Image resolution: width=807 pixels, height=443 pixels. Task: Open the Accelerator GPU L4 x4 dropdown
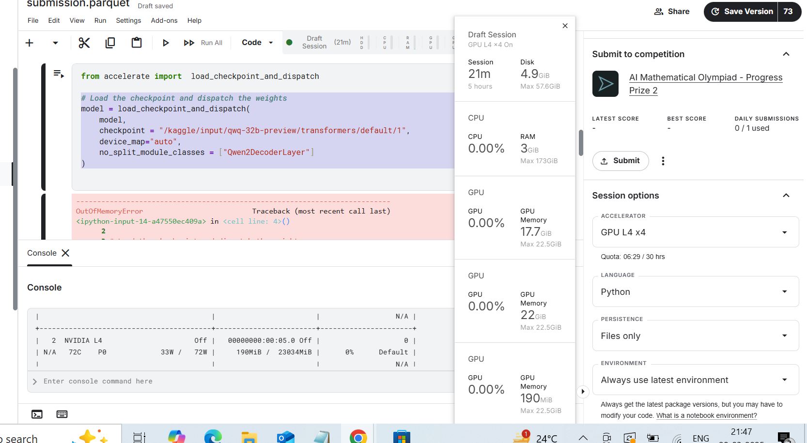point(695,232)
